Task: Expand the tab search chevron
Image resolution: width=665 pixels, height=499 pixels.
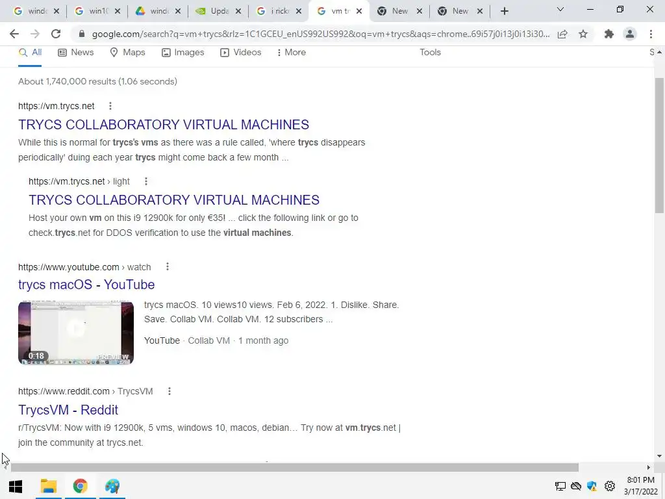Action: coord(560,9)
